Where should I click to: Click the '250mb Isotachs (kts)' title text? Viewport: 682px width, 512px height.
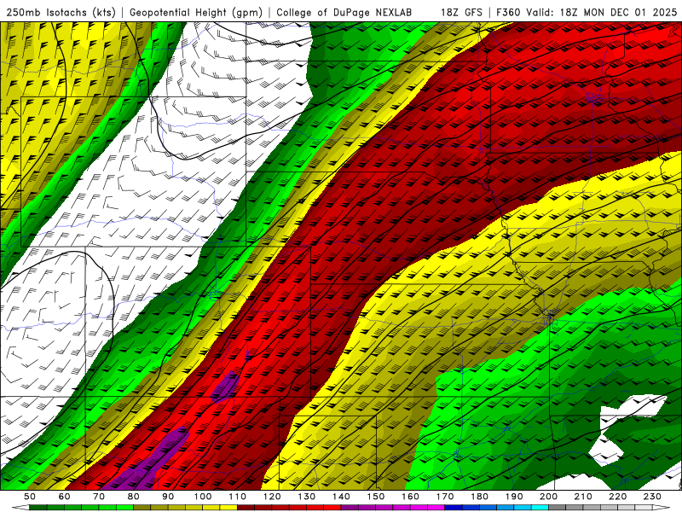[61, 13]
